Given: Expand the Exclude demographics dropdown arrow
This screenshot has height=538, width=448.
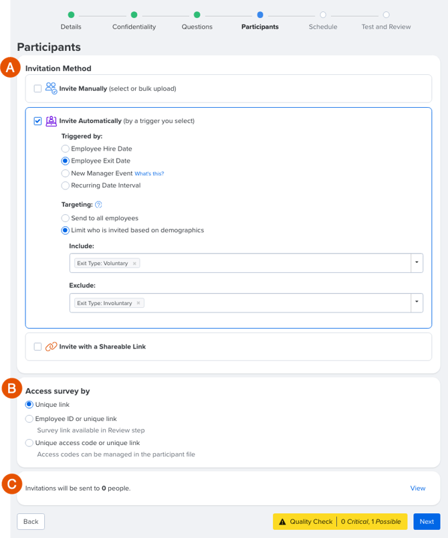Looking at the screenshot, I should pos(417,302).
